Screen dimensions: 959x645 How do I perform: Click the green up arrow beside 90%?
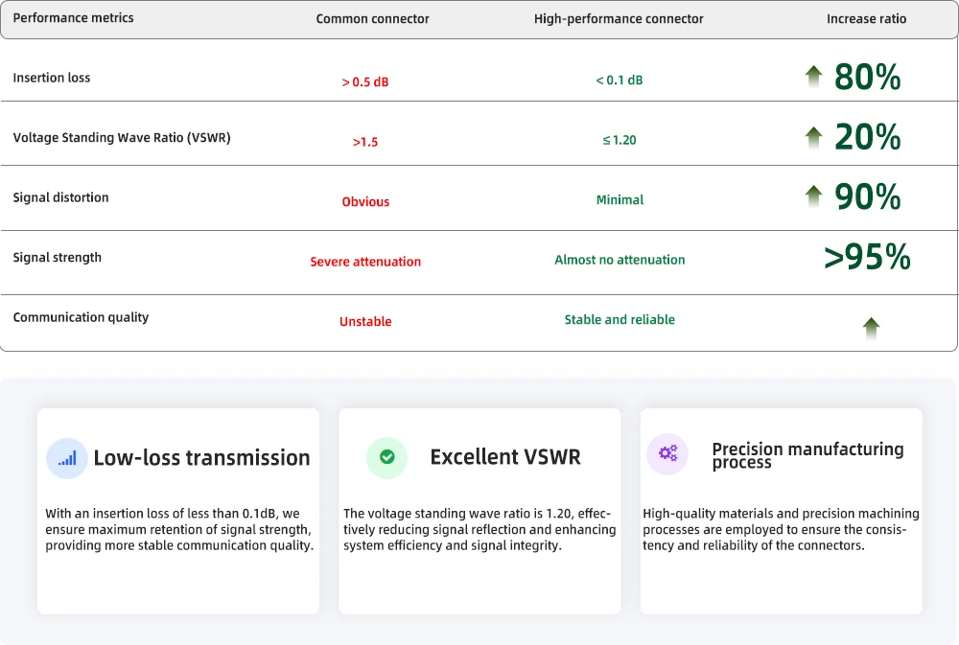pos(813,196)
